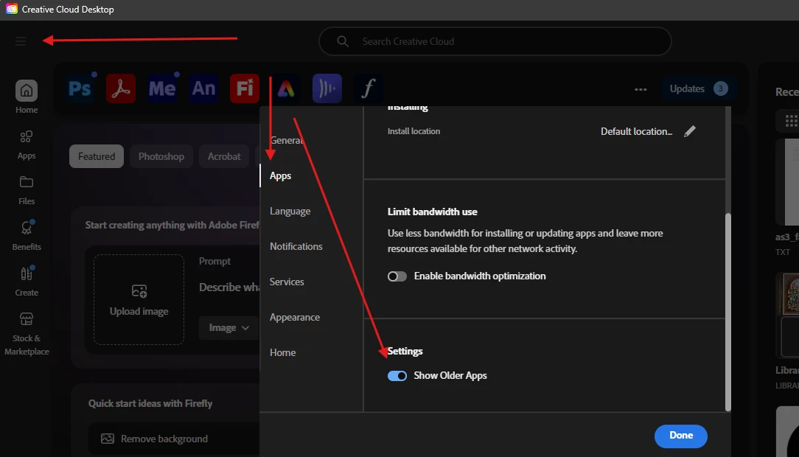The height and width of the screenshot is (457, 799).
Task: Click the Creative Cloud logo in title bar
Action: pyautogui.click(x=11, y=9)
